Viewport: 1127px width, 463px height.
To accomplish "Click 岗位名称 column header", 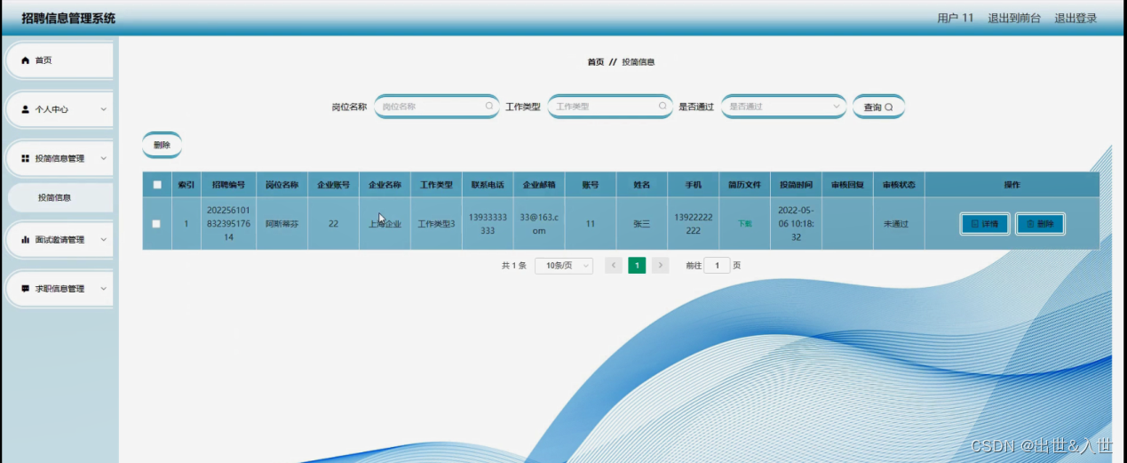I will [x=282, y=185].
